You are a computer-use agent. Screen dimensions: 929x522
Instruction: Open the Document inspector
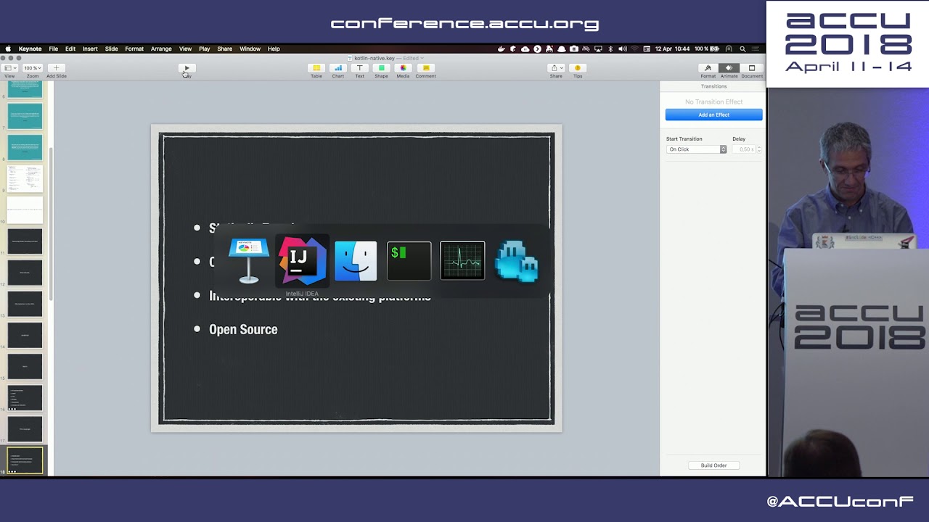click(752, 68)
